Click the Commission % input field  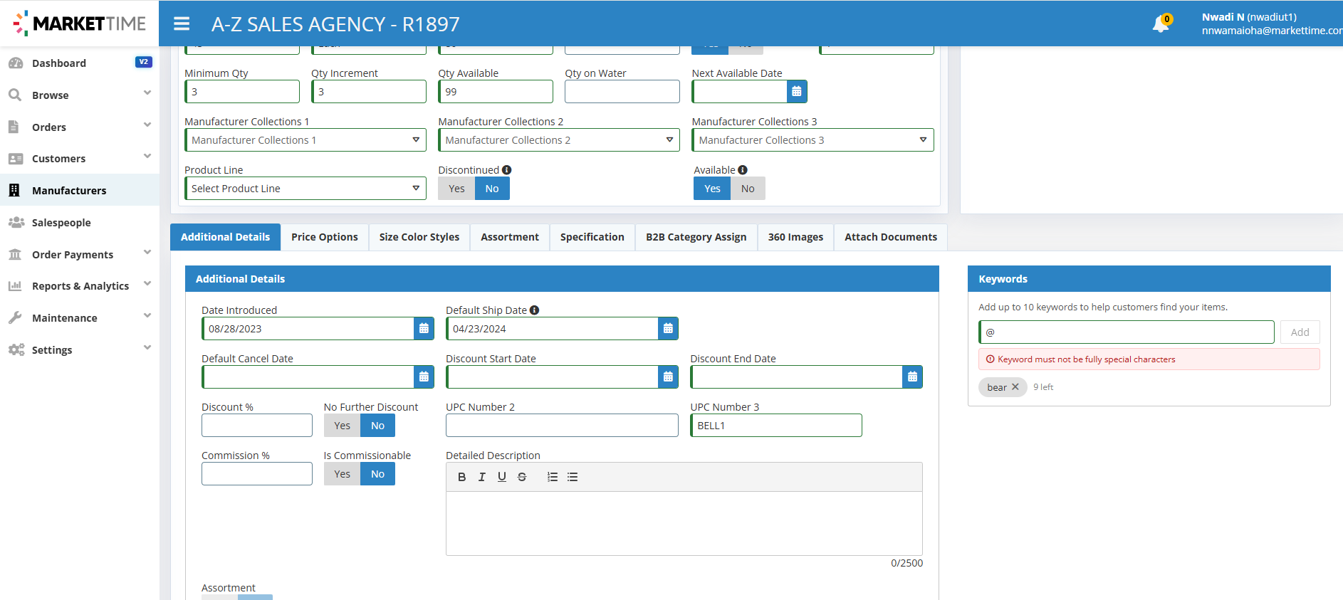click(257, 474)
